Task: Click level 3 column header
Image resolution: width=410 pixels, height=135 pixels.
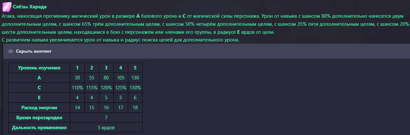Action: click(106, 68)
